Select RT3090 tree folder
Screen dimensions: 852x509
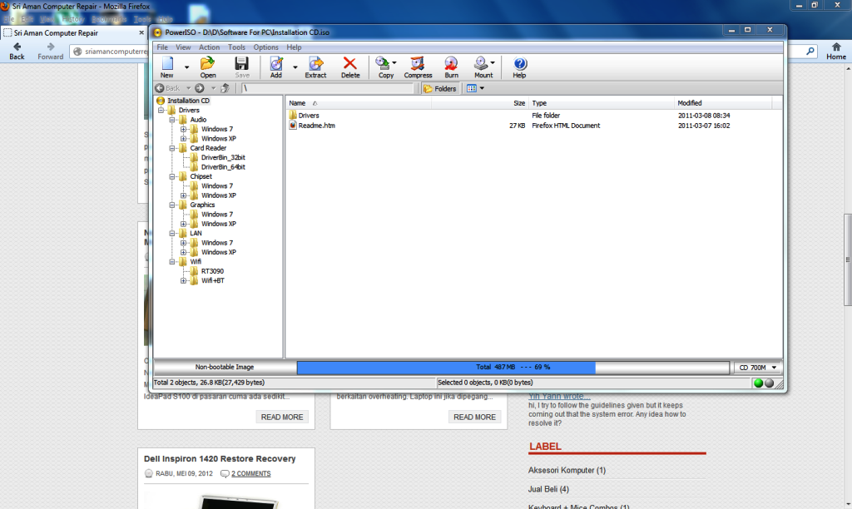212,271
